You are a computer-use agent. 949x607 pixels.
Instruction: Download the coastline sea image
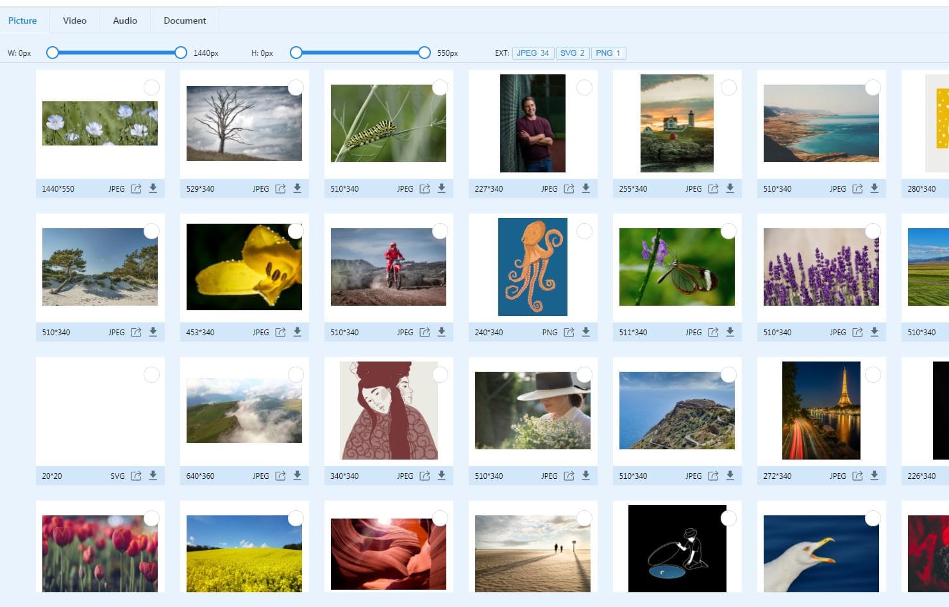pyautogui.click(x=875, y=188)
